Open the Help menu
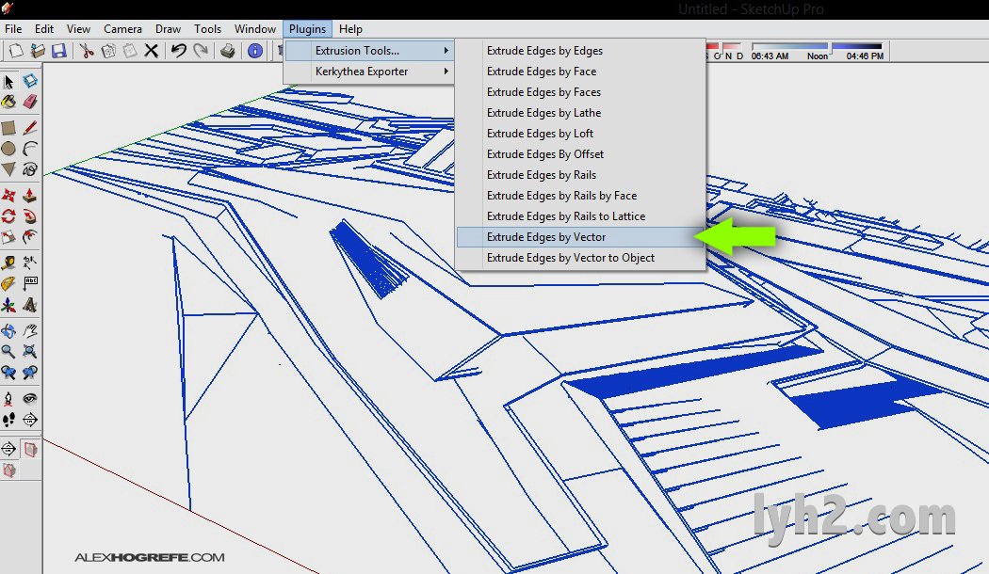The height and width of the screenshot is (574, 989). click(350, 29)
